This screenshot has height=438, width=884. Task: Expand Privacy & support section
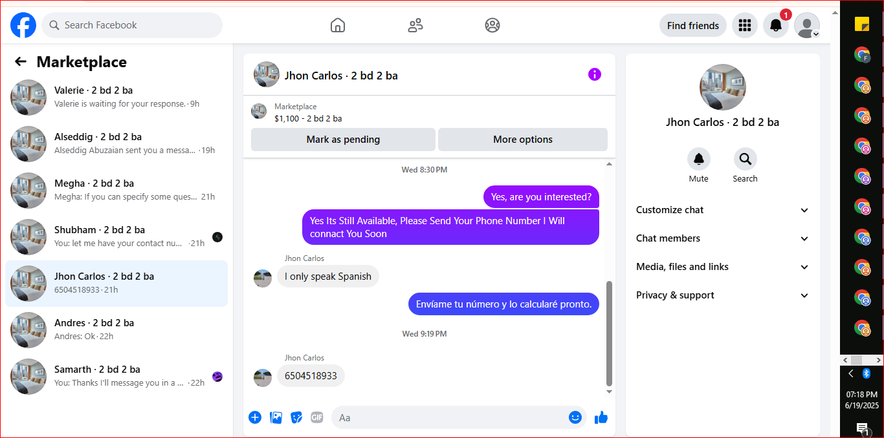723,295
